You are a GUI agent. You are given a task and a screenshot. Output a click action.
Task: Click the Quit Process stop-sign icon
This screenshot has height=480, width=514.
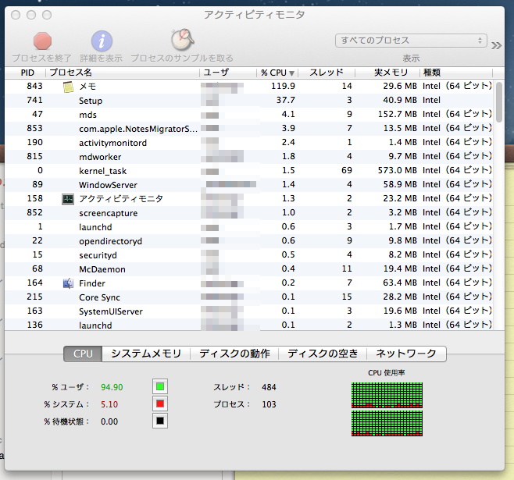(x=42, y=41)
